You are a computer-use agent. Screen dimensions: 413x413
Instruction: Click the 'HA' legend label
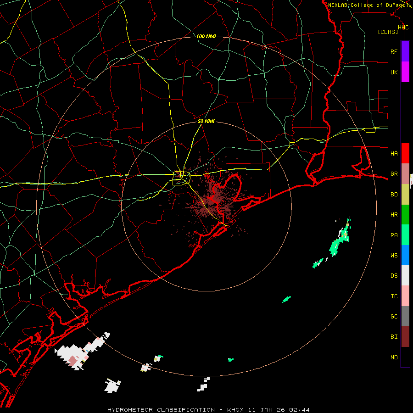coord(394,153)
